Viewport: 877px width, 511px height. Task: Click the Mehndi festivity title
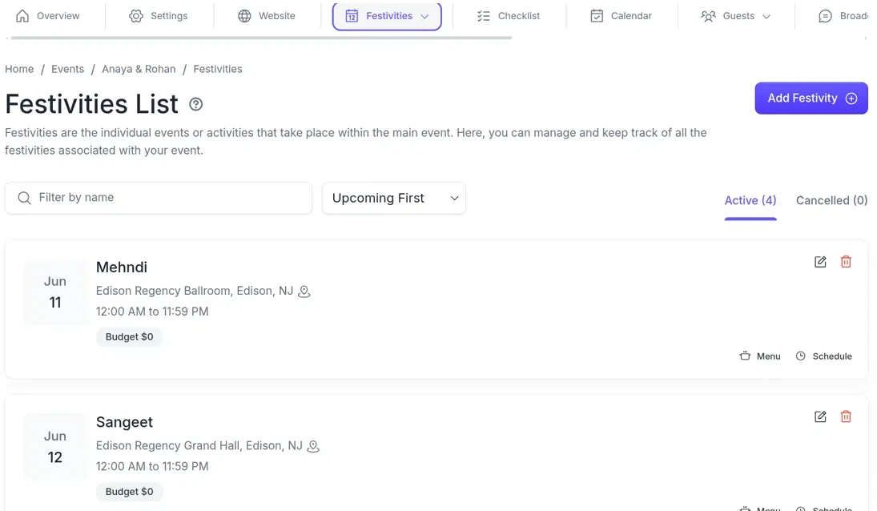[122, 268]
